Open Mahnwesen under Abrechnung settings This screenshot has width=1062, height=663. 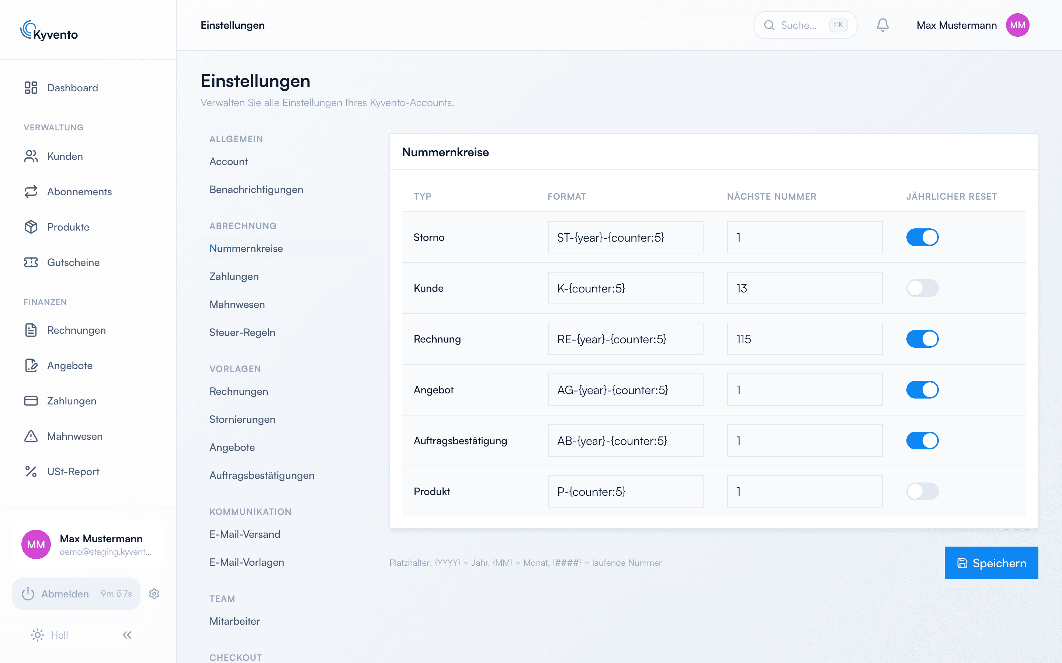237,304
